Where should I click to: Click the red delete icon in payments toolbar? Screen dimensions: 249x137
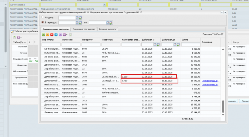(52, 34)
